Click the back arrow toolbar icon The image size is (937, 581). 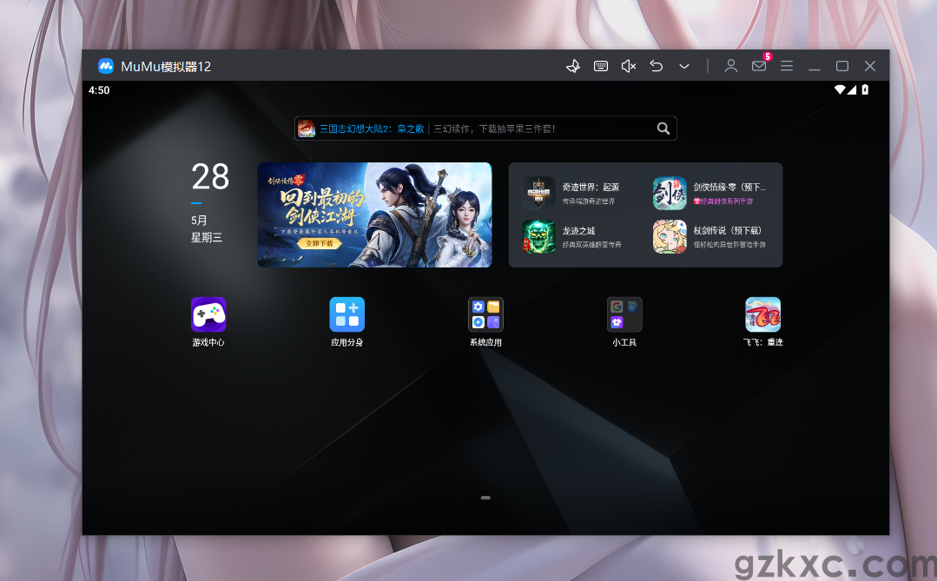click(x=657, y=66)
